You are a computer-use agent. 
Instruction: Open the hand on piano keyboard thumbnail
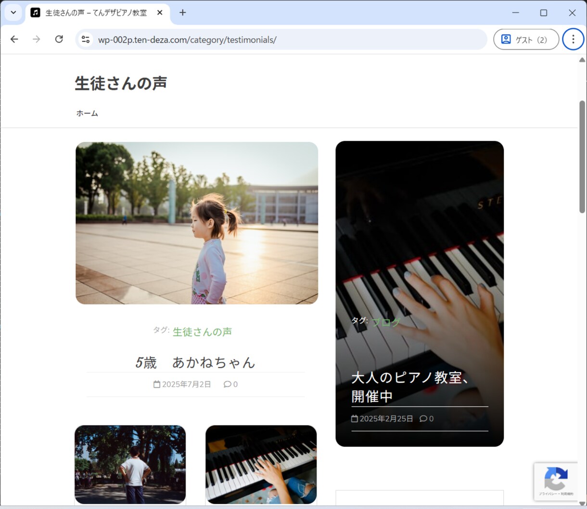point(261,464)
